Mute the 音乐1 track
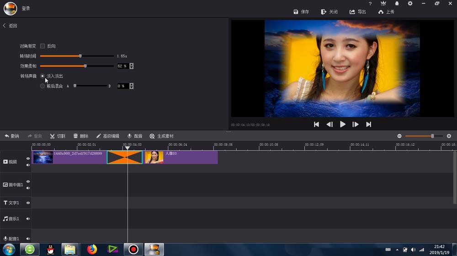This screenshot has height=256, width=457. [28, 219]
